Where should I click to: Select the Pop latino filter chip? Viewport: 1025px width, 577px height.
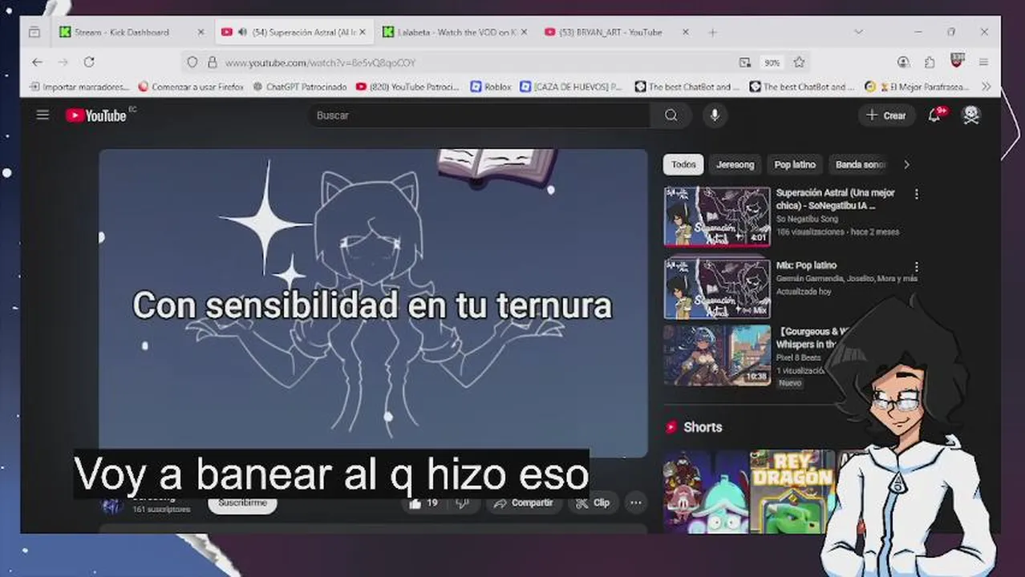click(x=795, y=164)
